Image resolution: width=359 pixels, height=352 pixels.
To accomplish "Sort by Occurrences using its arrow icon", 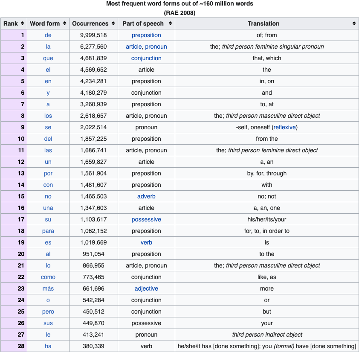I will click(113, 23).
